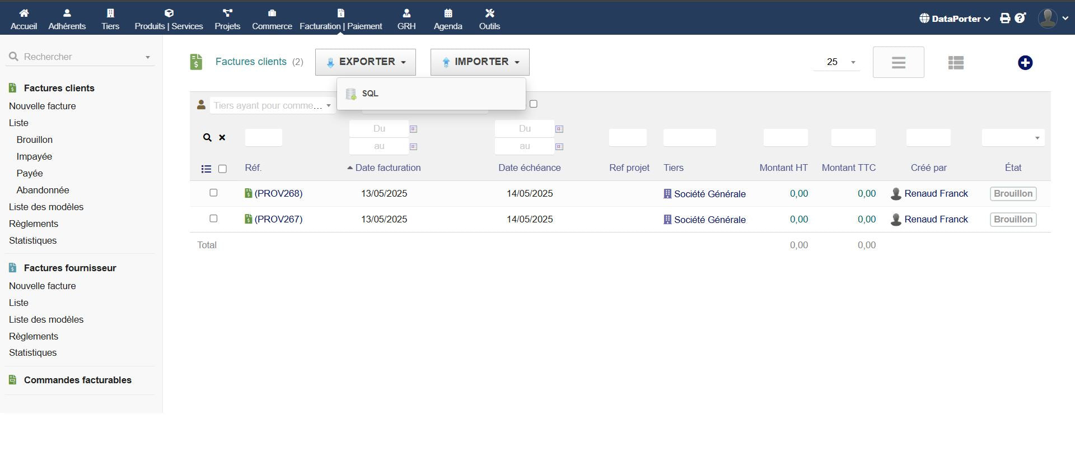Image resolution: width=1075 pixels, height=460 pixels.
Task: Open the printer icon in top bar
Action: pos(1005,18)
